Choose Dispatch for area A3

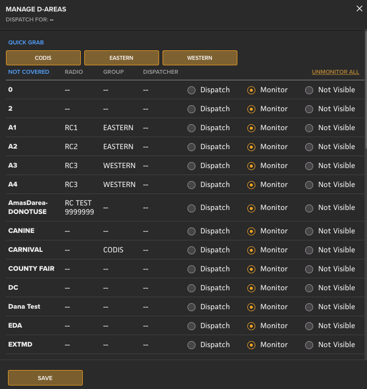click(191, 166)
